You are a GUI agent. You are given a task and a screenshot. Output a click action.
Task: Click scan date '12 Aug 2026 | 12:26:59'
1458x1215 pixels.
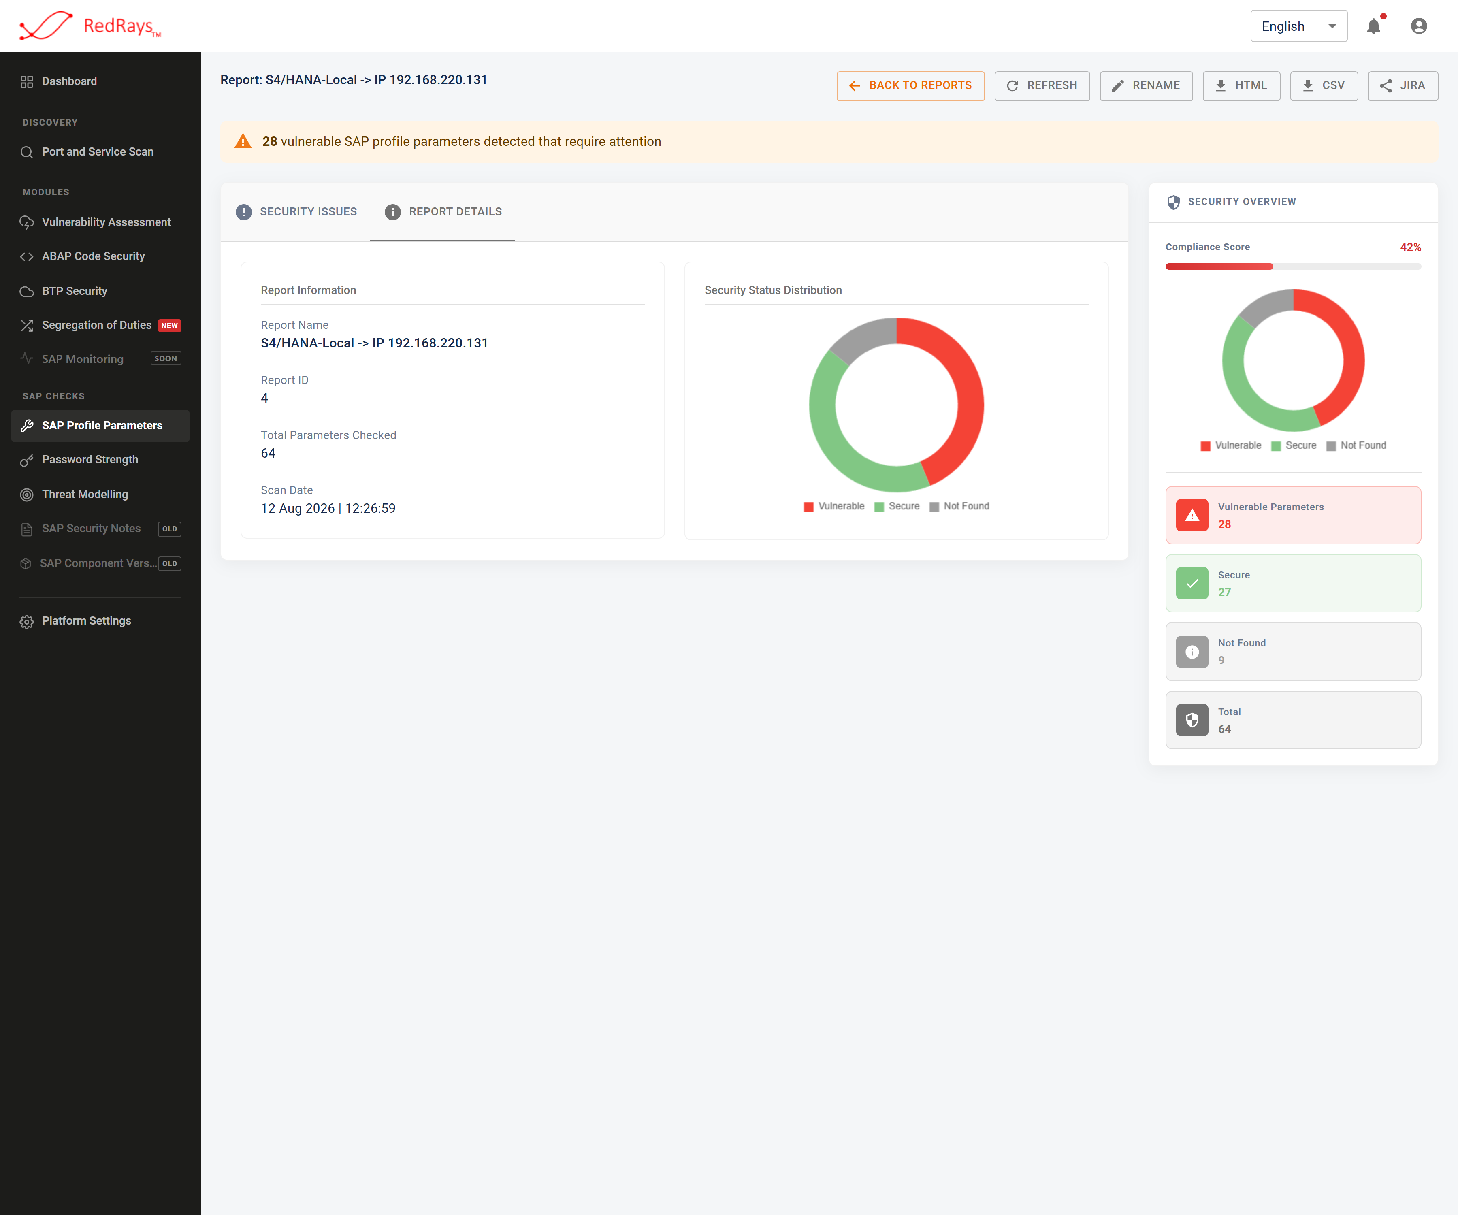point(328,509)
